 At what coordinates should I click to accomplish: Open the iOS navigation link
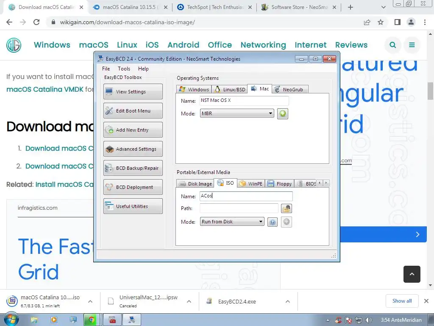coord(152,45)
